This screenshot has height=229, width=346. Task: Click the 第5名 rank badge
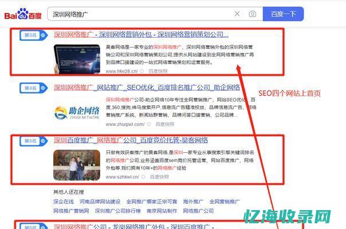[x=29, y=140]
